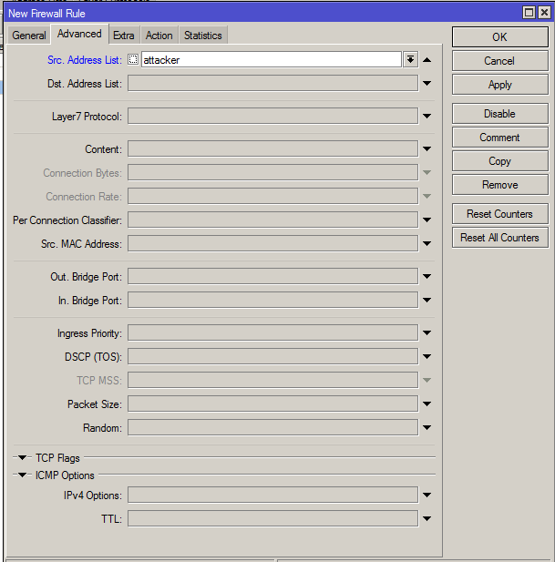This screenshot has width=555, height=562.
Task: Click the Ingress Priority field
Action: pos(272,333)
